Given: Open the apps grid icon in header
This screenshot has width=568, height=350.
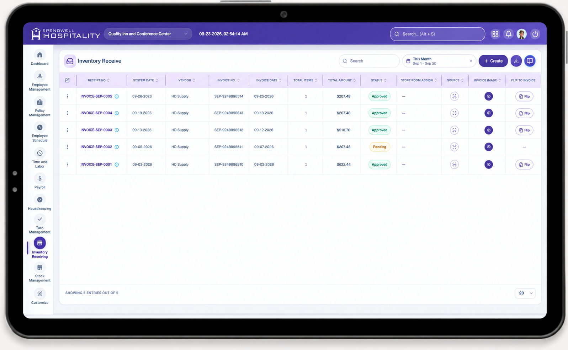Looking at the screenshot, I should [x=495, y=34].
